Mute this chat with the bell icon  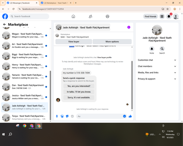tap(152, 49)
